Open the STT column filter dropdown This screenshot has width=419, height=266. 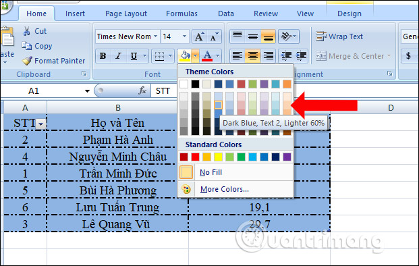coord(41,124)
